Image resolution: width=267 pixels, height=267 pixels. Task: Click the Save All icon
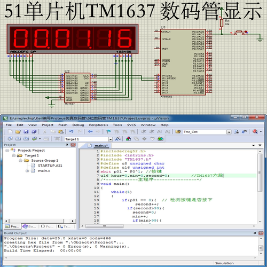tap(34, 131)
